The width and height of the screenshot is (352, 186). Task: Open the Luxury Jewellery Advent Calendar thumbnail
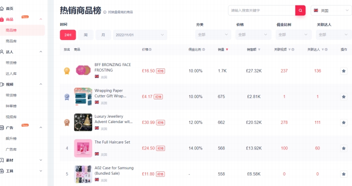coord(83,122)
